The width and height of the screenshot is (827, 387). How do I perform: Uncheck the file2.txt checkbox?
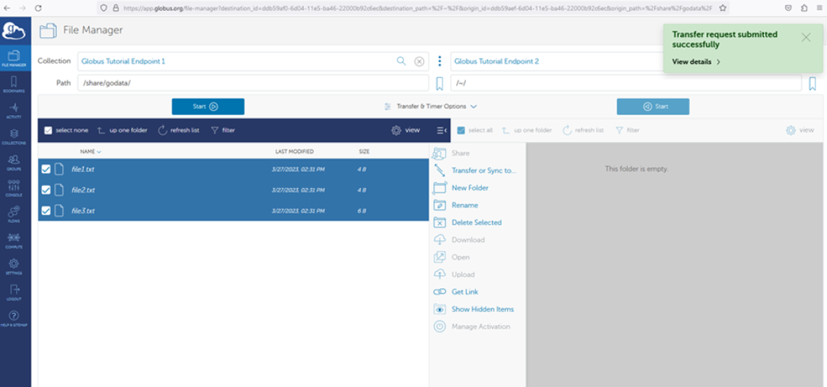pyautogui.click(x=46, y=190)
